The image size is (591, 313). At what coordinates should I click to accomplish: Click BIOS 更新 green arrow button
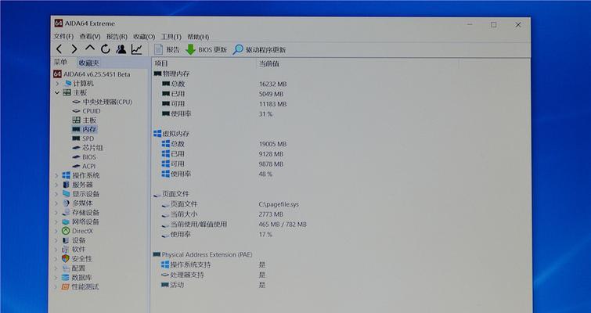tap(207, 49)
